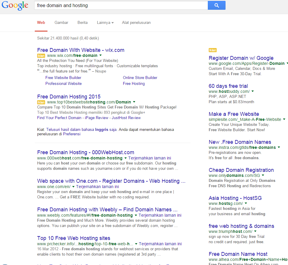Click the www.google.com/Apps/Register-Domain URL
The image size is (288, 265).
[x=246, y=64]
